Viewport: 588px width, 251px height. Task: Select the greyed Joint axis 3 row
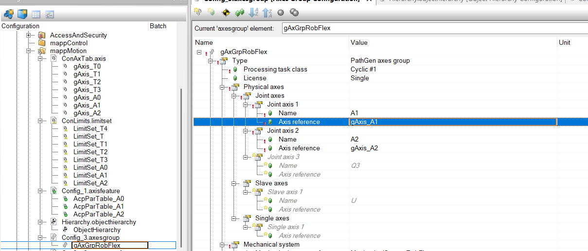tap(284, 157)
